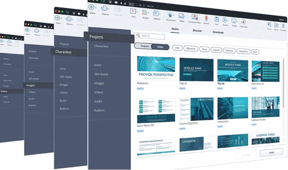Go to previous slide with up arrow
This screenshot has height=170, width=288.
pos(125,4)
